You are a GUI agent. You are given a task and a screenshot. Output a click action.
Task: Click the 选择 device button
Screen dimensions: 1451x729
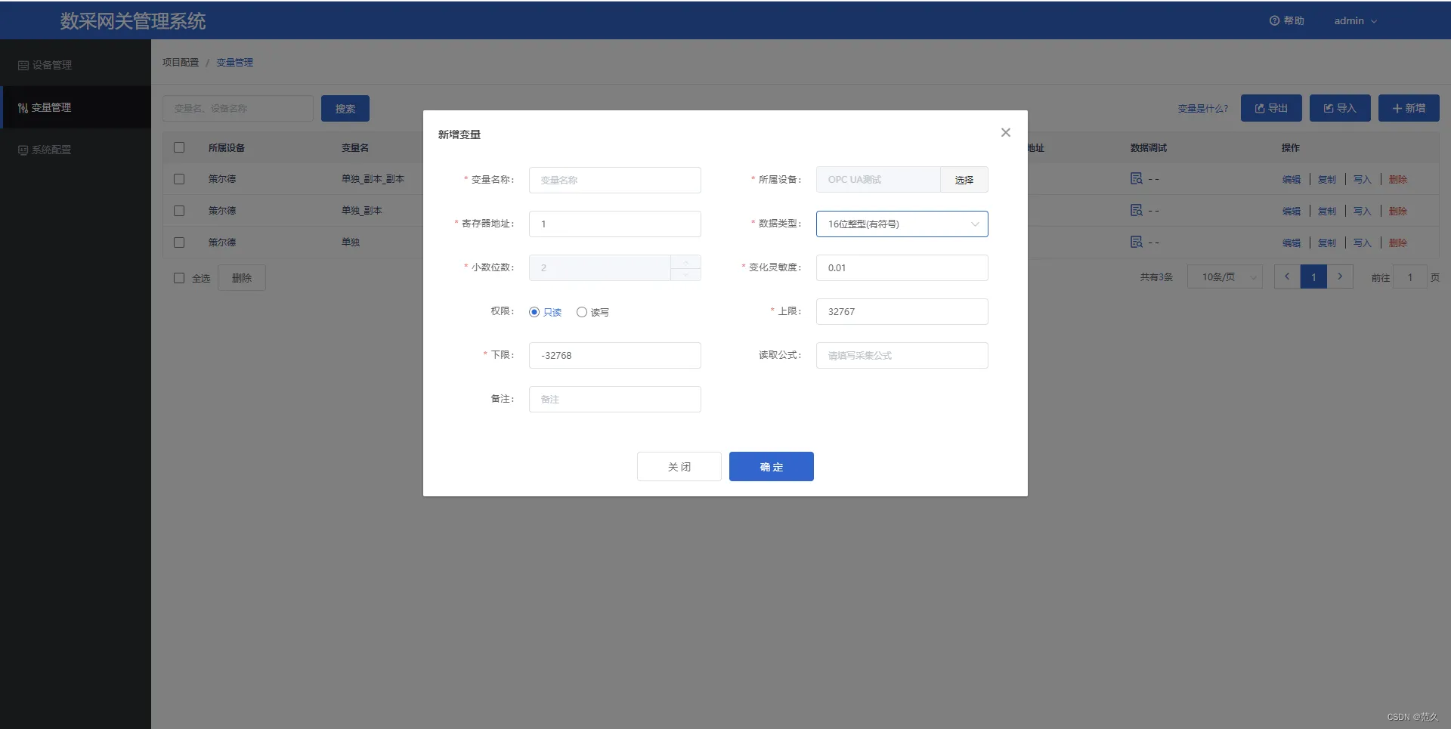(x=964, y=180)
